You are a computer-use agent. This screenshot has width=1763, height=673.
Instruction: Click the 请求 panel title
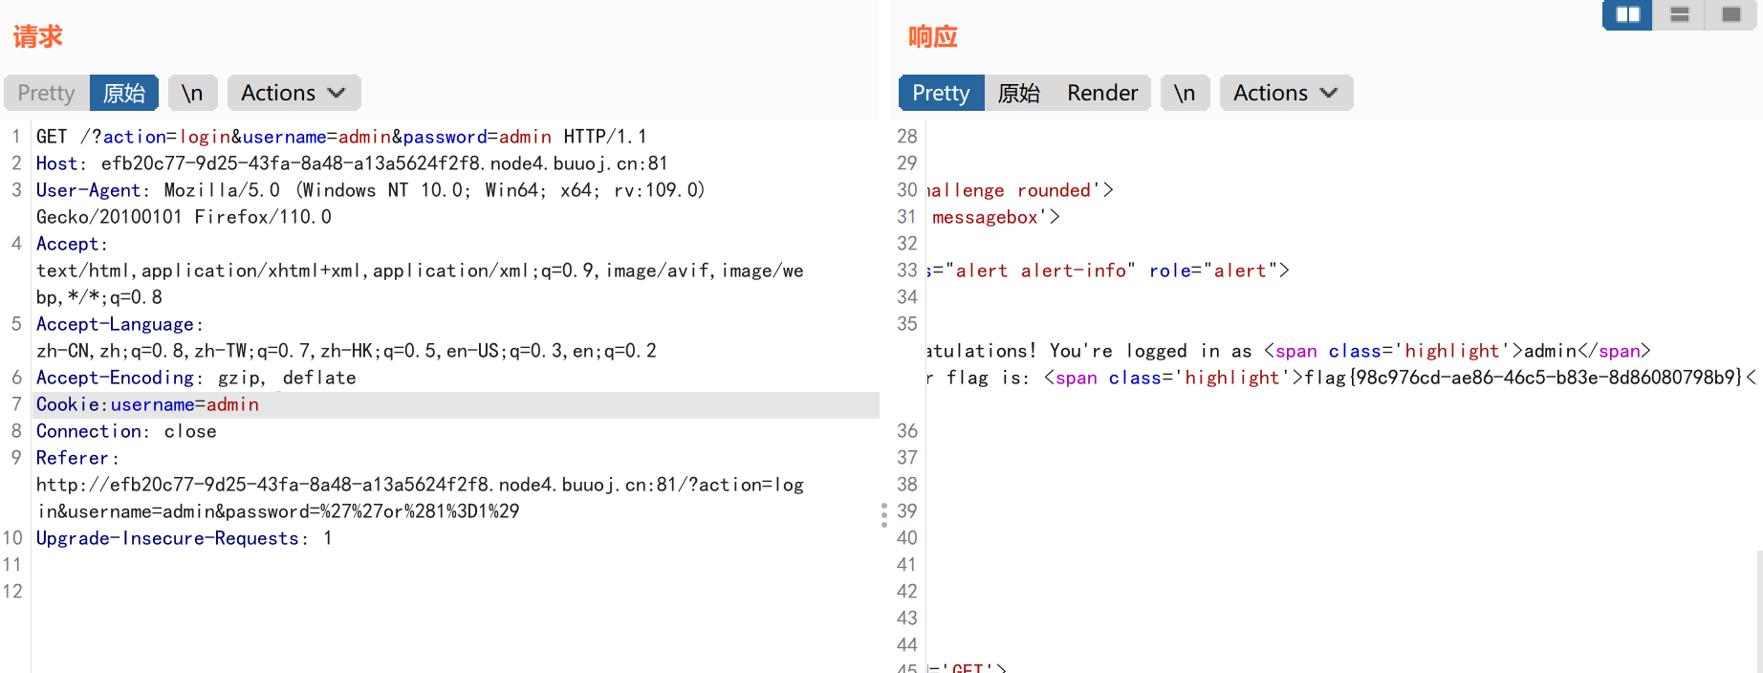pos(38,37)
